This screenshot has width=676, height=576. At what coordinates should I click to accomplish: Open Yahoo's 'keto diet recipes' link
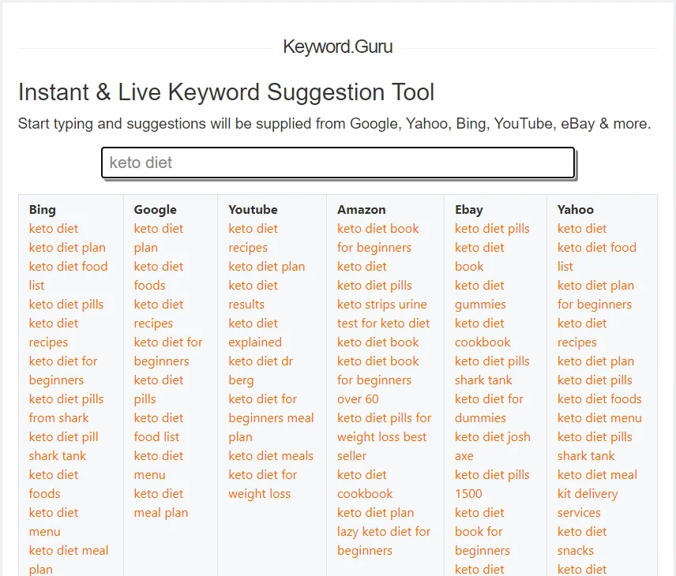[x=582, y=333]
